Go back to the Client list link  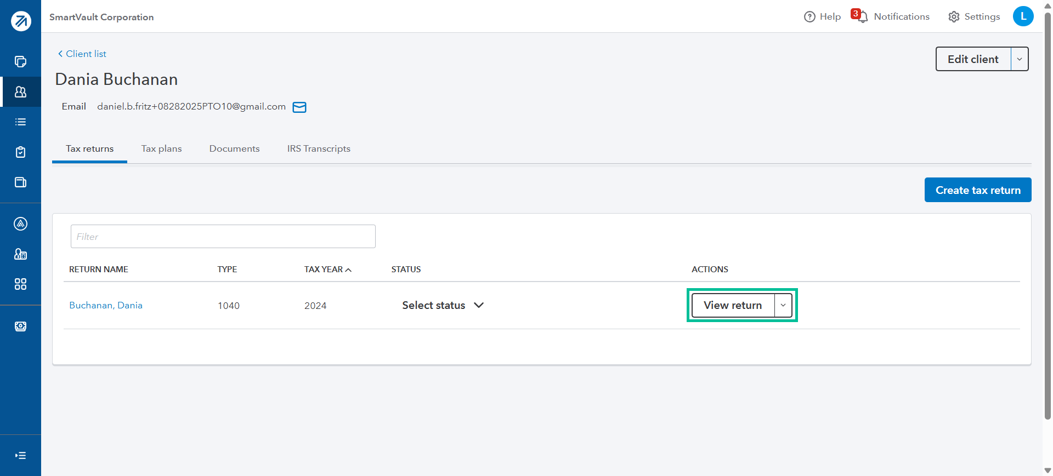82,54
